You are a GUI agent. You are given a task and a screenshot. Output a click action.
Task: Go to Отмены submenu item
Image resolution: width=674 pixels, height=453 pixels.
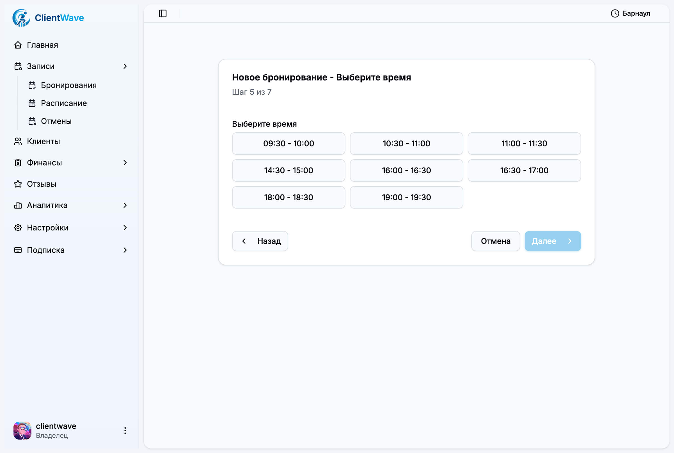coord(56,121)
